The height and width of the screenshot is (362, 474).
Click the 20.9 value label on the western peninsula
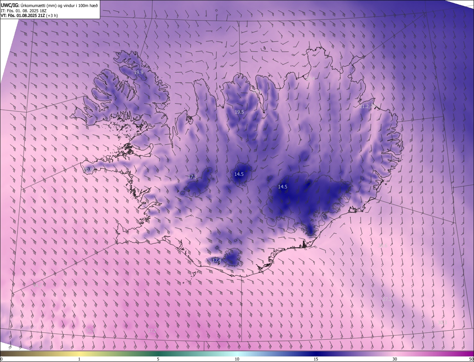pyautogui.click(x=88, y=170)
